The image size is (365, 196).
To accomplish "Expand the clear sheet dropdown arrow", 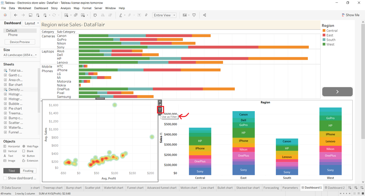I will (88, 15).
